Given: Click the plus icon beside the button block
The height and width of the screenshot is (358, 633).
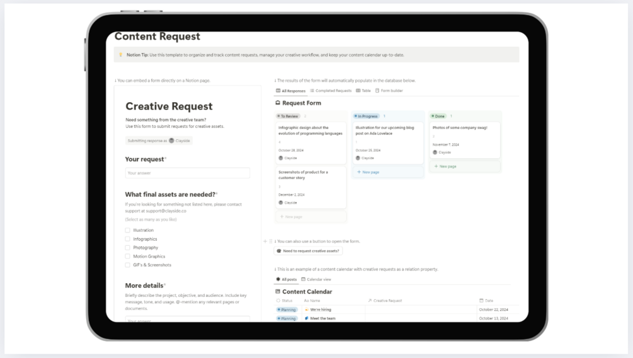Looking at the screenshot, I should pyautogui.click(x=265, y=241).
